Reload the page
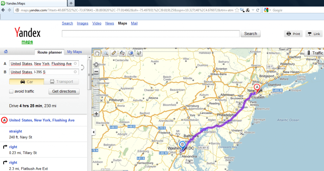Screen dimensions: 324x171 (x=258, y=10)
